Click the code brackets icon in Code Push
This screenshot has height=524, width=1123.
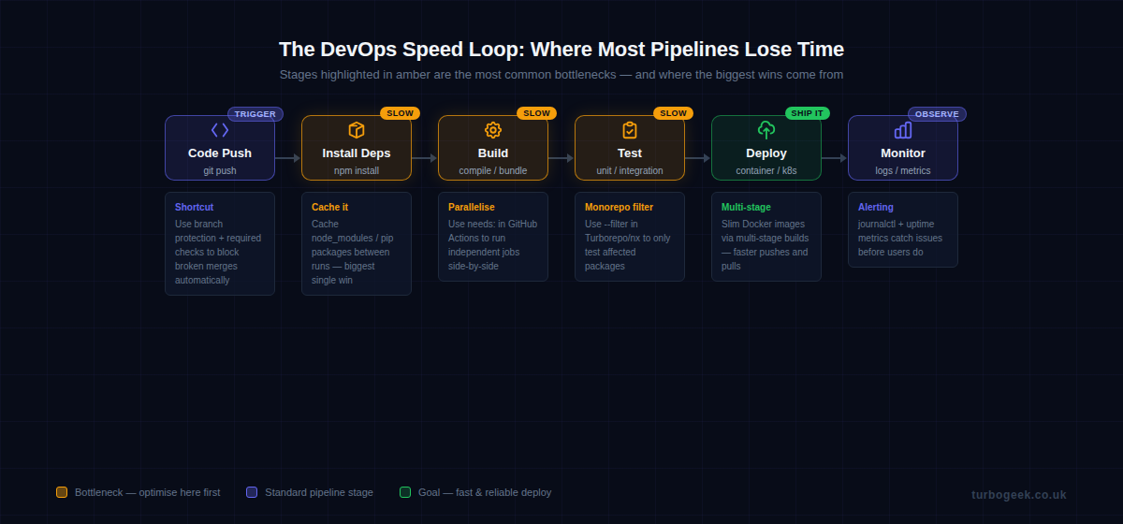[x=220, y=130]
